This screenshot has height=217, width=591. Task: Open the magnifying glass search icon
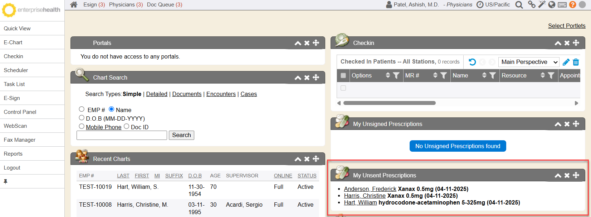519,5
